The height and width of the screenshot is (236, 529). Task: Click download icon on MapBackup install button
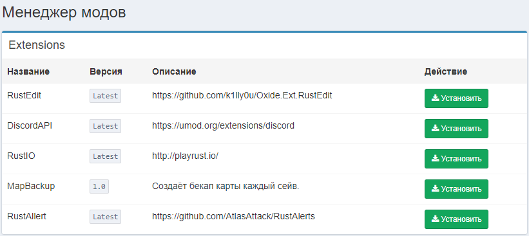click(x=435, y=189)
